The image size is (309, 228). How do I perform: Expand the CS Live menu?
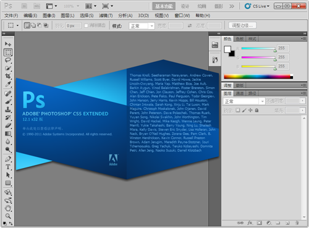[257, 6]
